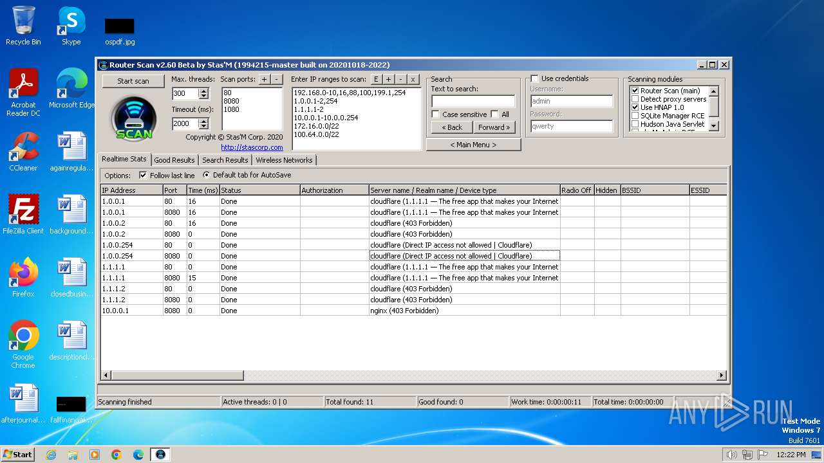Sort by Status column header
824x463 pixels.
click(x=259, y=190)
